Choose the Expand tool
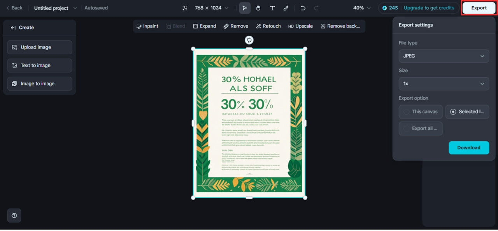Viewport: 498px width, 231px height. 204,26
